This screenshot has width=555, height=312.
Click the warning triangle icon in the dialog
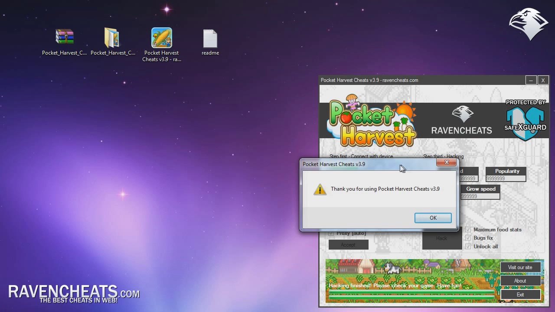320,189
